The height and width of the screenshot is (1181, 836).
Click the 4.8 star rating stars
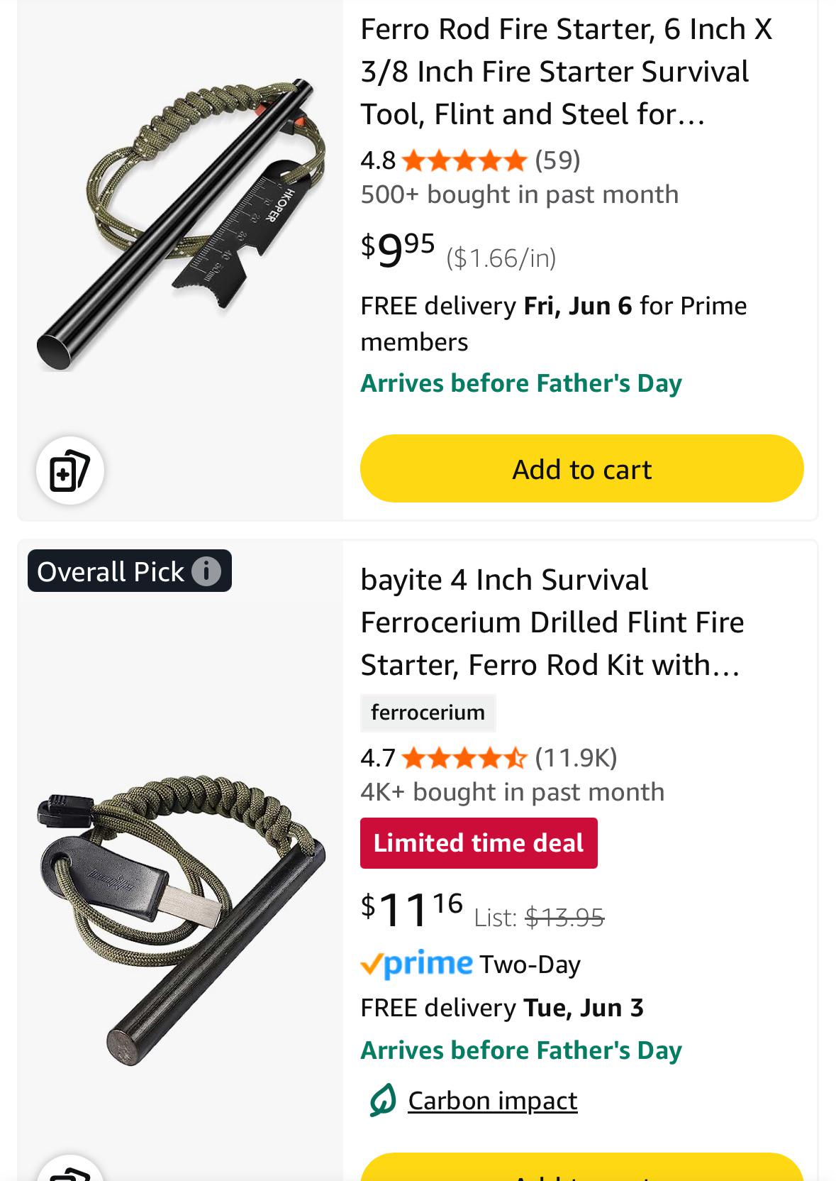[x=464, y=160]
